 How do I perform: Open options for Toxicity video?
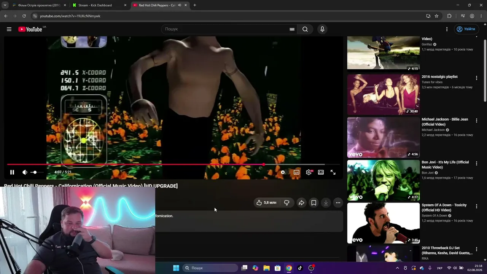(476, 206)
